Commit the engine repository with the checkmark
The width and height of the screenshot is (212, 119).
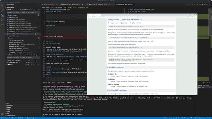pyautogui.click(x=34, y=10)
